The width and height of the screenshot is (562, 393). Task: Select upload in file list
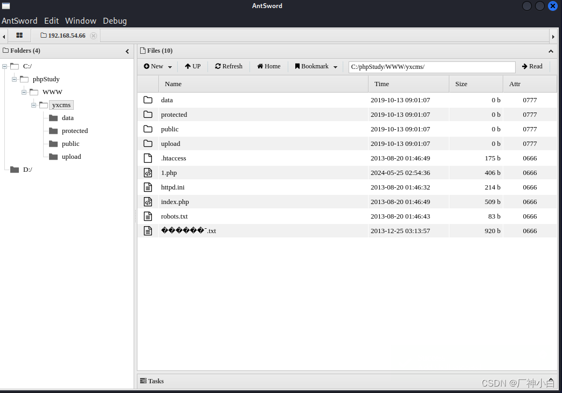pyautogui.click(x=171, y=144)
